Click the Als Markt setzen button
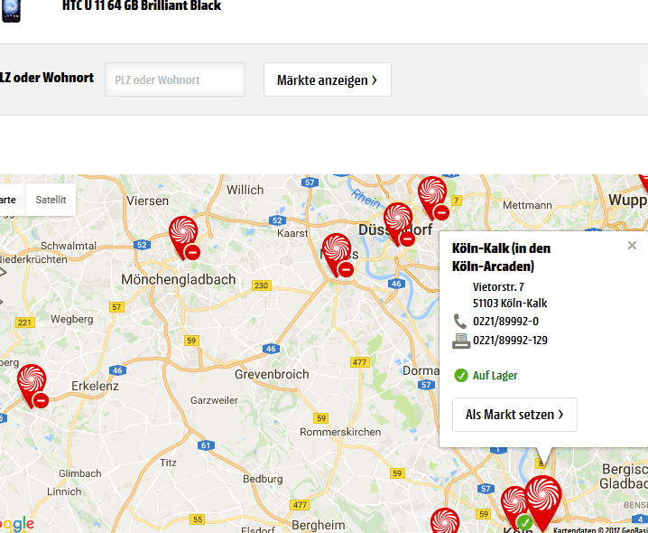Image resolution: width=648 pixels, height=533 pixels. [x=514, y=415]
